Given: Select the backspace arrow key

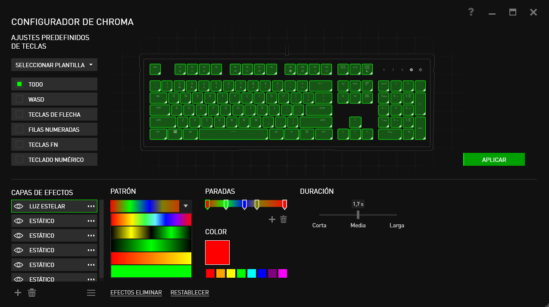Looking at the screenshot, I should click(321, 86).
